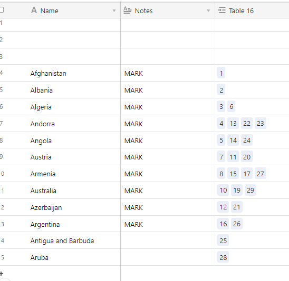Click linked record 6 in Algeria row
This screenshot has height=281, width=289.
(x=231, y=106)
